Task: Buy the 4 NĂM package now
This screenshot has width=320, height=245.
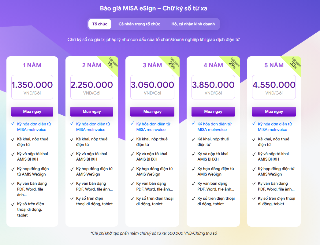Action: (213, 112)
